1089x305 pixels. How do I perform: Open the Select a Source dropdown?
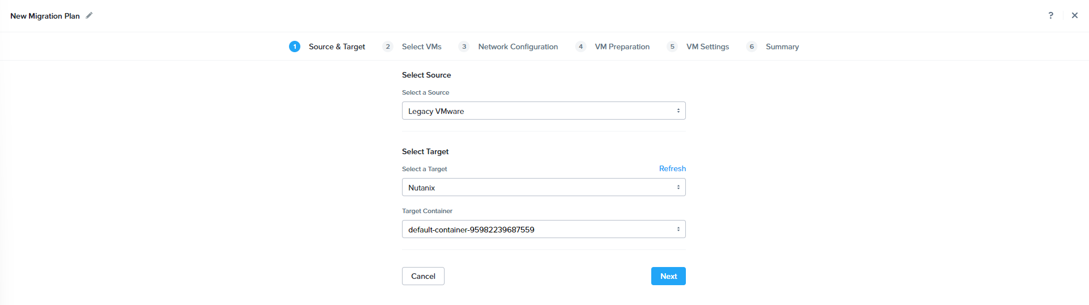pyautogui.click(x=543, y=111)
